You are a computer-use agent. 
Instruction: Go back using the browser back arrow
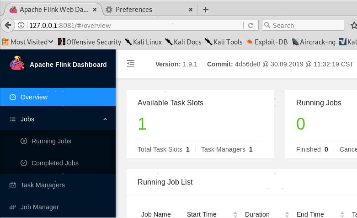[x=8, y=25]
